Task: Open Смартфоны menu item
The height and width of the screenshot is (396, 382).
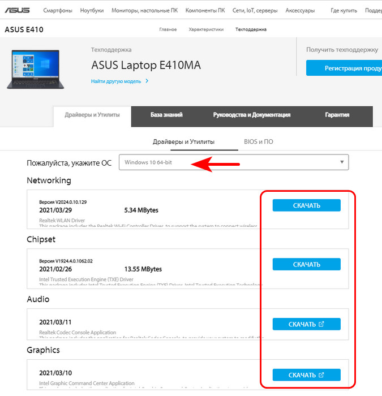Action: click(x=58, y=10)
